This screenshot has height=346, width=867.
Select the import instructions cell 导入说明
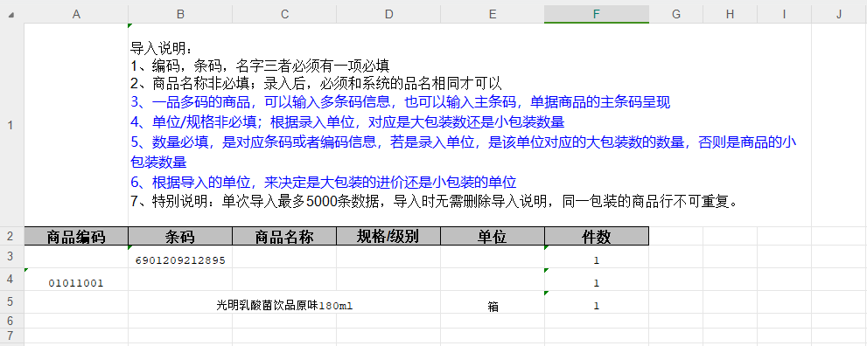470,125
